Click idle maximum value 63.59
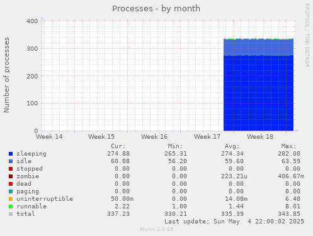The height and width of the screenshot is (236, 313). (291, 161)
